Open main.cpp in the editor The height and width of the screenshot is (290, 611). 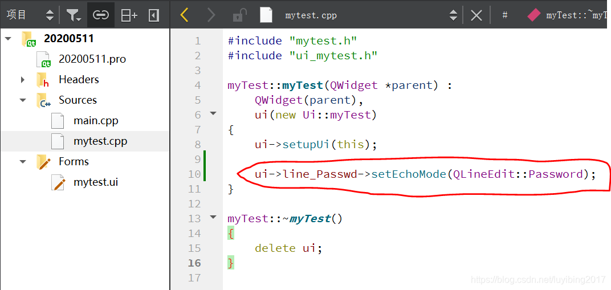[96, 121]
